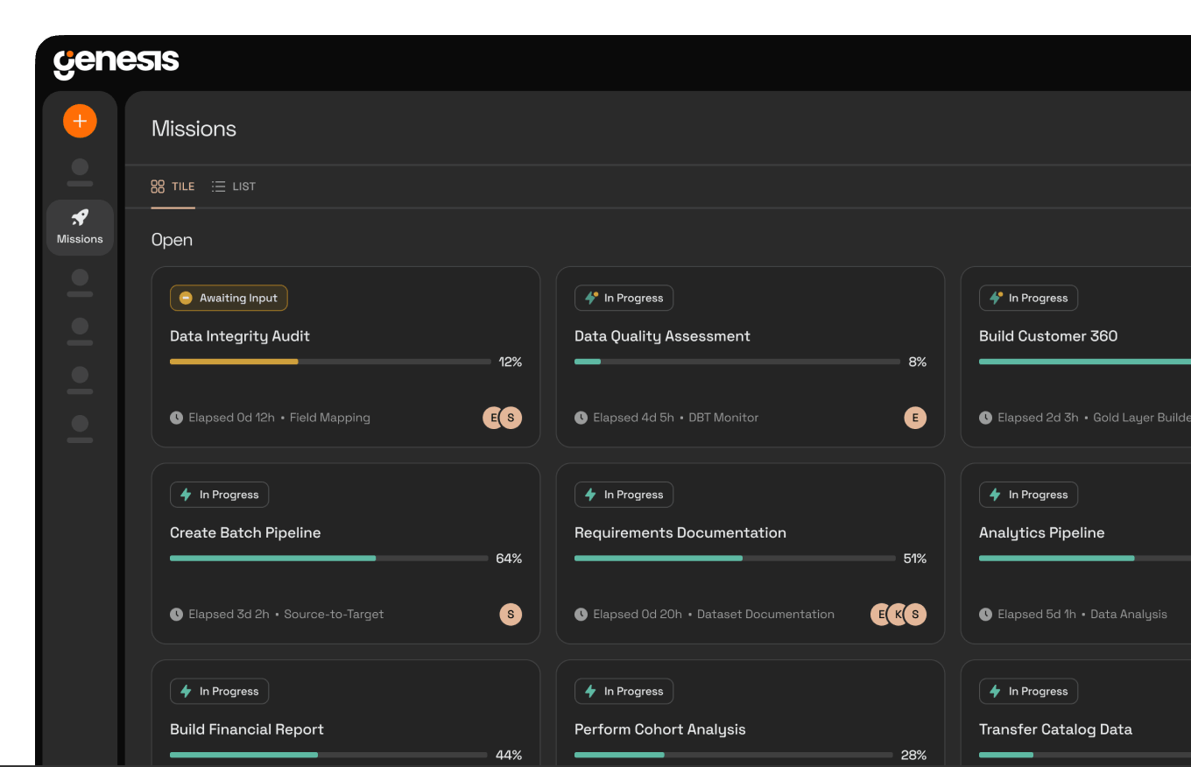1191x767 pixels.
Task: Switch to the TILE view tab
Action: tap(173, 186)
